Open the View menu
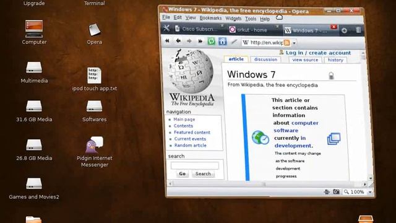396x223 pixels. pyautogui.click(x=191, y=18)
